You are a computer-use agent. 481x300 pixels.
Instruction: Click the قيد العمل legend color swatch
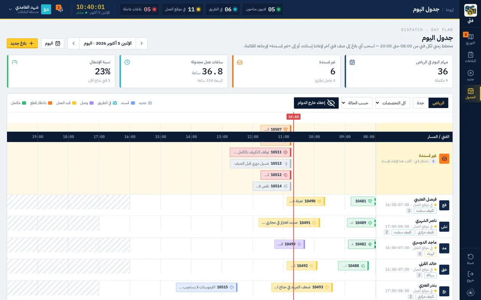74,103
